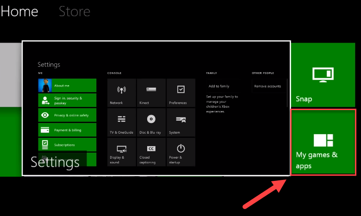Screen dimensions: 361x216
Task: Select the System settings tile
Action: 181,122
